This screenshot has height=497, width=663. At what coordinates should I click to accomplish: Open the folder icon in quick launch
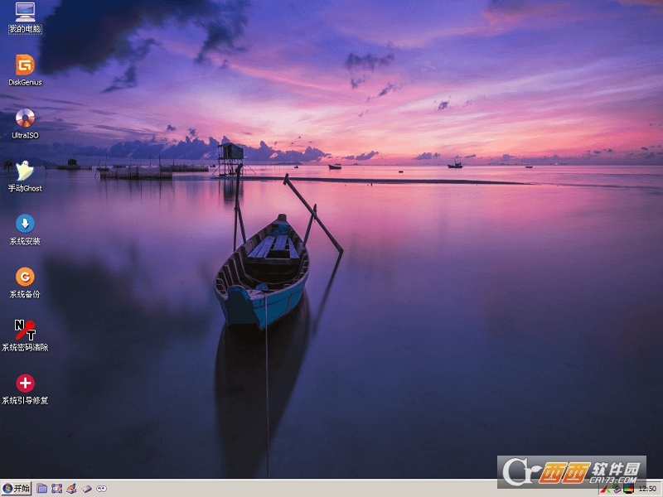coord(41,489)
